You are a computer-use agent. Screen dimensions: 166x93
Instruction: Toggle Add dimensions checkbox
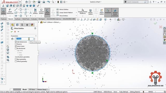16,42
